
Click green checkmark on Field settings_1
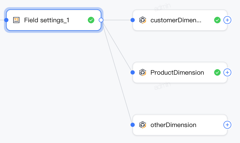click(x=91, y=20)
